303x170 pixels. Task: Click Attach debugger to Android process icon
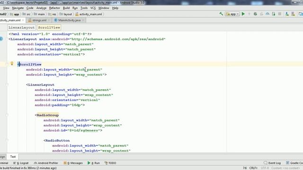[x=274, y=14]
